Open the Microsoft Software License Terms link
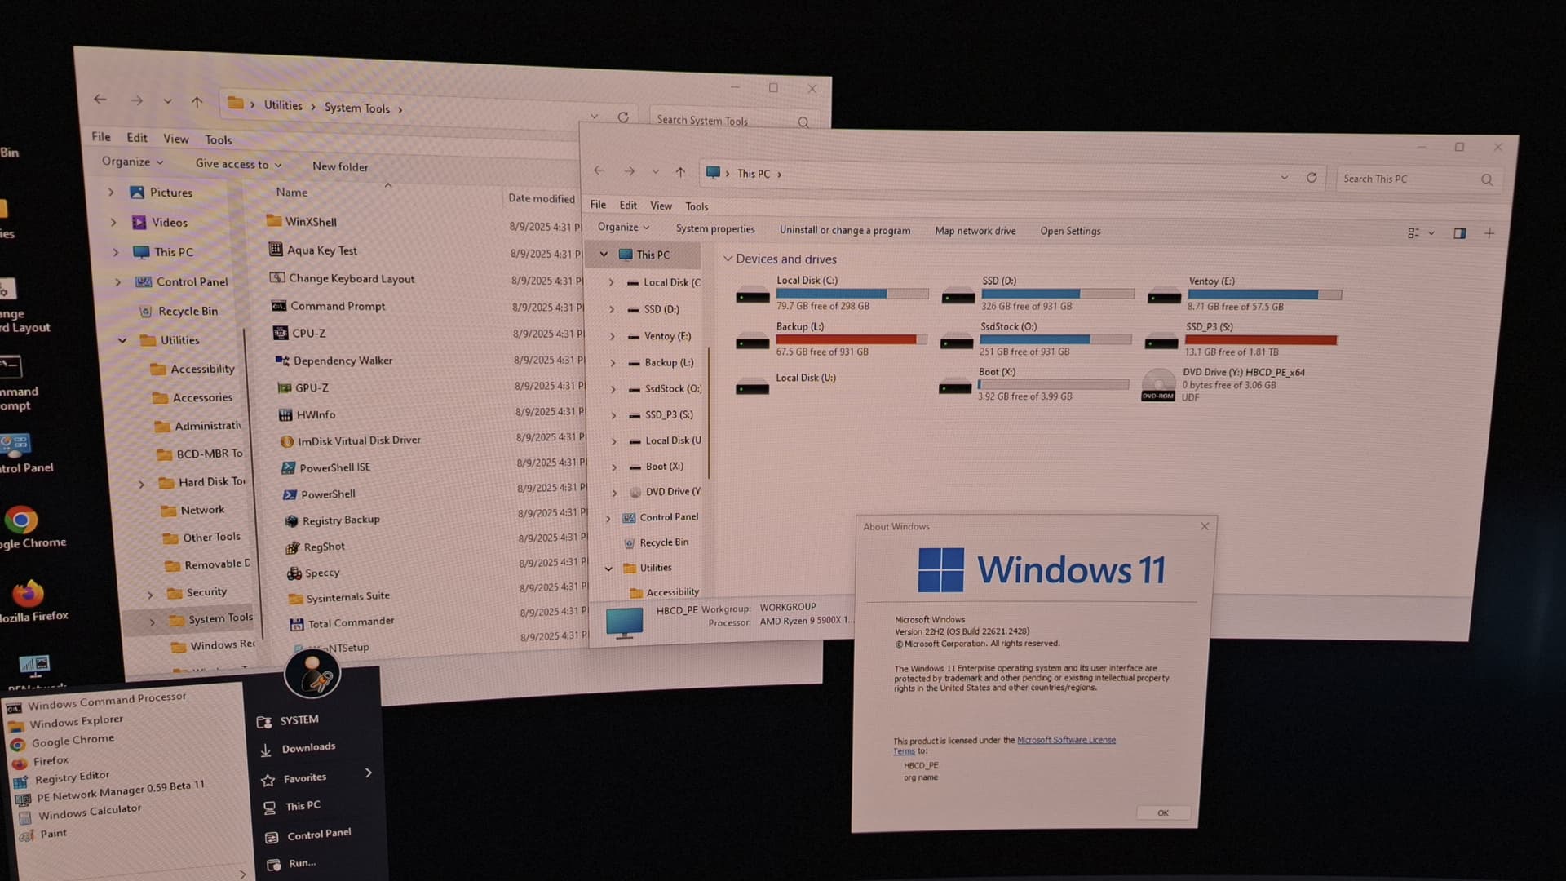Screen dimensions: 1566x881 pyautogui.click(x=1065, y=740)
